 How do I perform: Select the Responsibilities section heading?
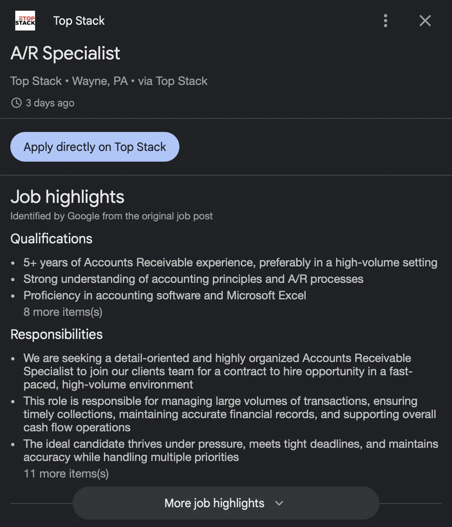(56, 334)
